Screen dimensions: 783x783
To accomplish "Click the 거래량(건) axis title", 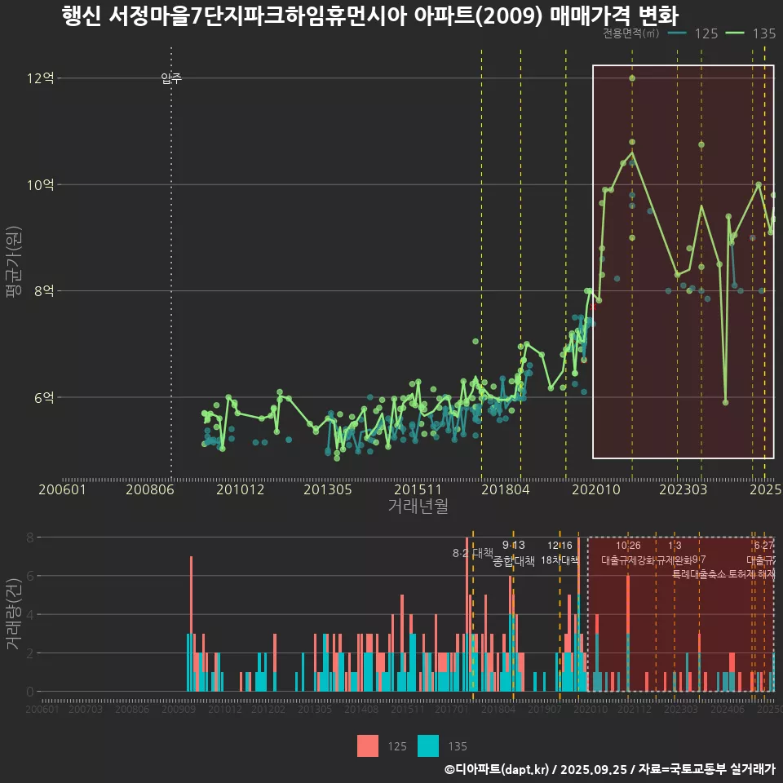I will [x=12, y=614].
